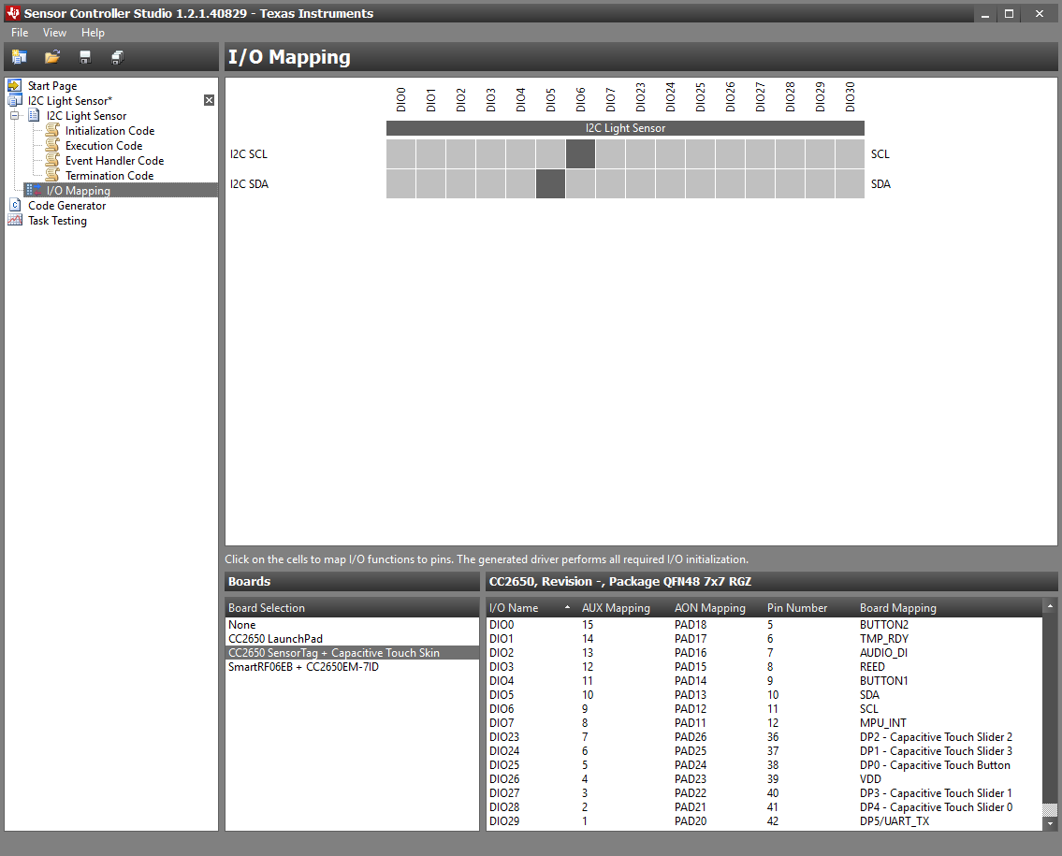This screenshot has height=856, width=1062.
Task: Click PAD23 in AON Mapping column
Action: [691, 778]
